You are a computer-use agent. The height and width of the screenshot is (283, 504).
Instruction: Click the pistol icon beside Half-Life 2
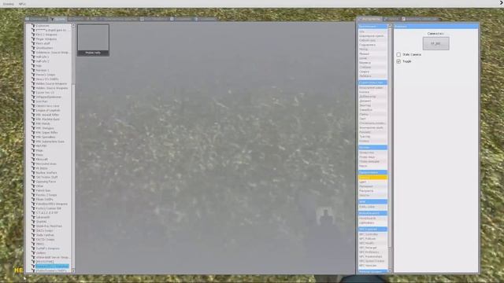(x=33, y=61)
